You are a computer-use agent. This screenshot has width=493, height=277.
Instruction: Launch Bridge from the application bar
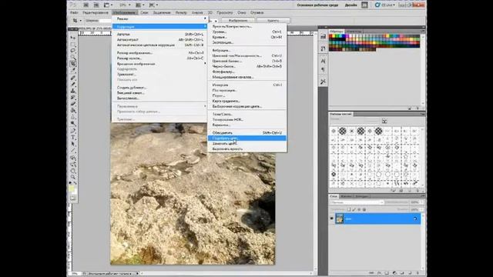86,5
